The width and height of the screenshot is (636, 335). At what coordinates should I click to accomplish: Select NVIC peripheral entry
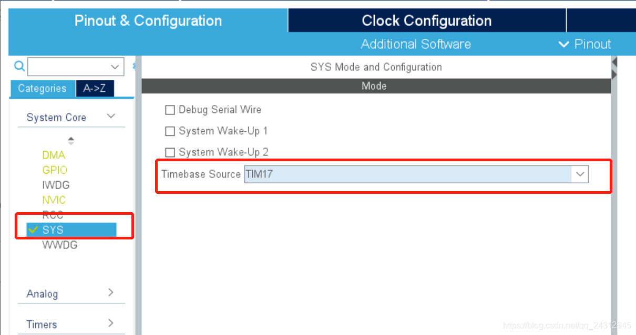[54, 200]
